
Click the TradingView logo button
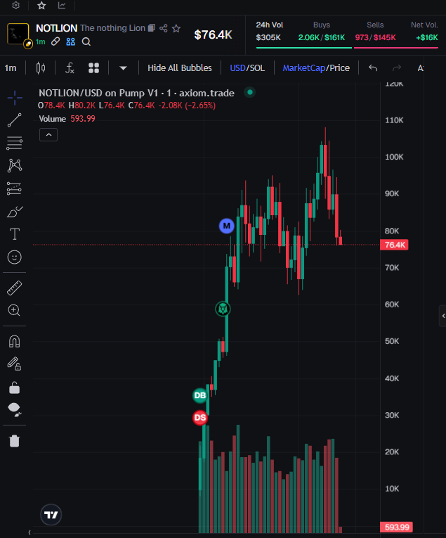coord(51,515)
